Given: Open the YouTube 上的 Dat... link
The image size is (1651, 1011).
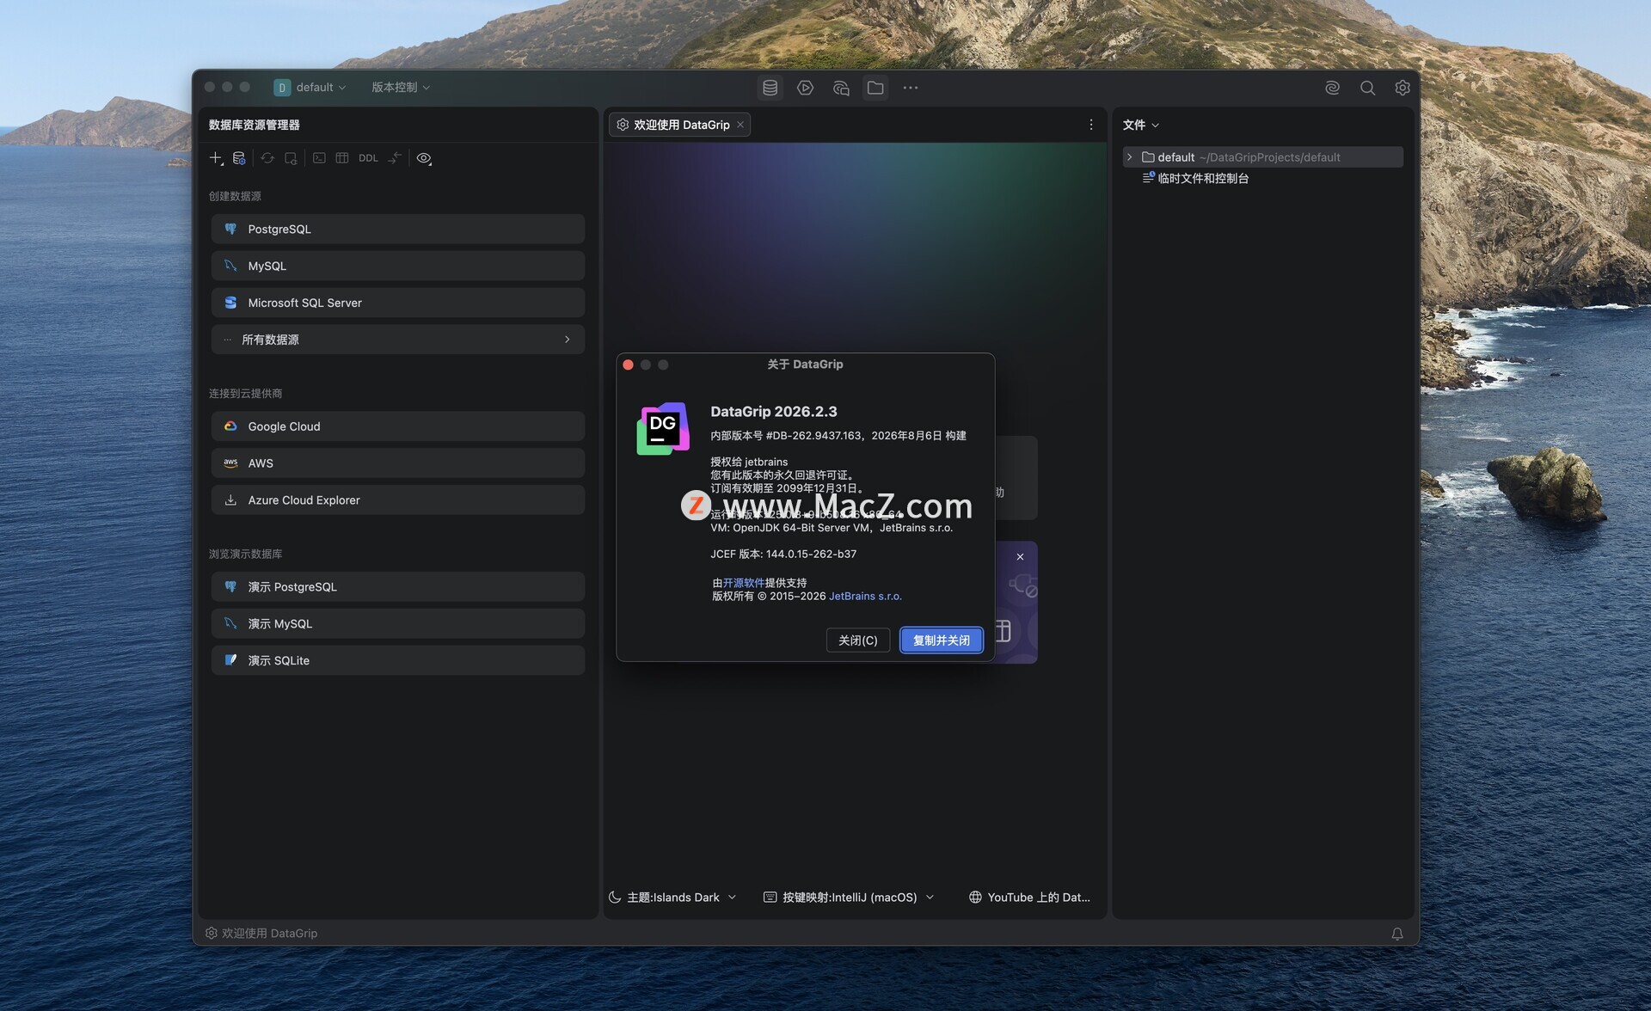Looking at the screenshot, I should click(x=1029, y=898).
